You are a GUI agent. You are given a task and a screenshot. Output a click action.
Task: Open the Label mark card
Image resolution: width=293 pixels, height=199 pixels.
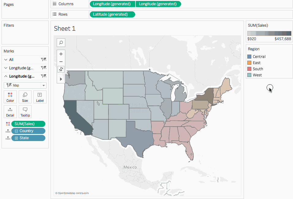pos(40,97)
